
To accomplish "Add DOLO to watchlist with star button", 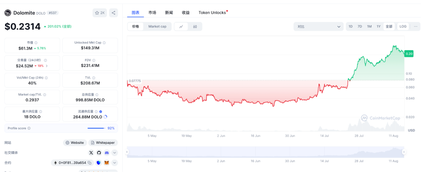I will 100,12.
